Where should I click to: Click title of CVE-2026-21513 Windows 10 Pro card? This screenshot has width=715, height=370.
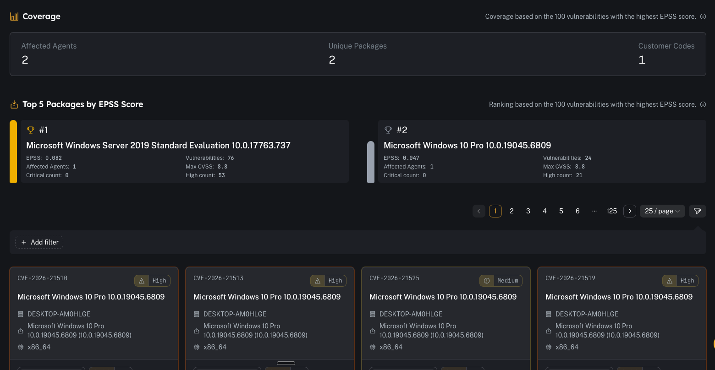point(267,297)
